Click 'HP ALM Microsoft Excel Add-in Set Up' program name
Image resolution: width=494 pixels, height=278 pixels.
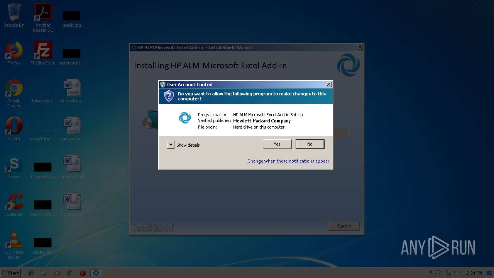pos(268,115)
